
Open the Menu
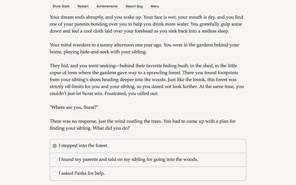point(155,6)
